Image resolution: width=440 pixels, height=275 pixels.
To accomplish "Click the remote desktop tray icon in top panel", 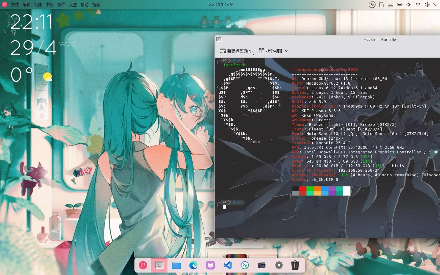I will [x=372, y=5].
